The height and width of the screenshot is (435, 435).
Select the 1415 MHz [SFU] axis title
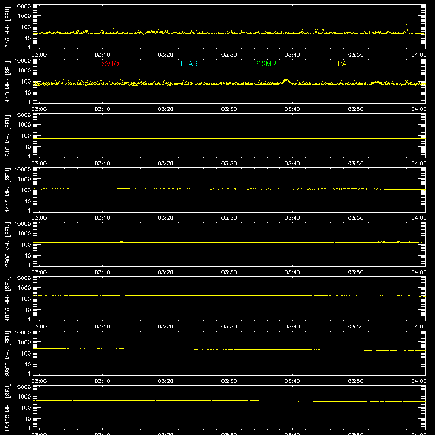click(7, 190)
